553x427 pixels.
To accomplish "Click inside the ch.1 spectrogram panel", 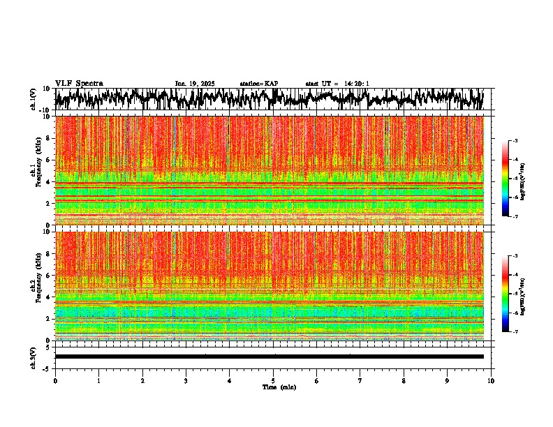I will [270, 170].
